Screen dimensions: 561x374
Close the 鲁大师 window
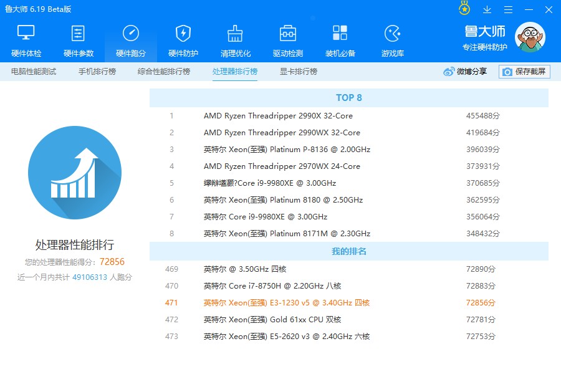549,10
